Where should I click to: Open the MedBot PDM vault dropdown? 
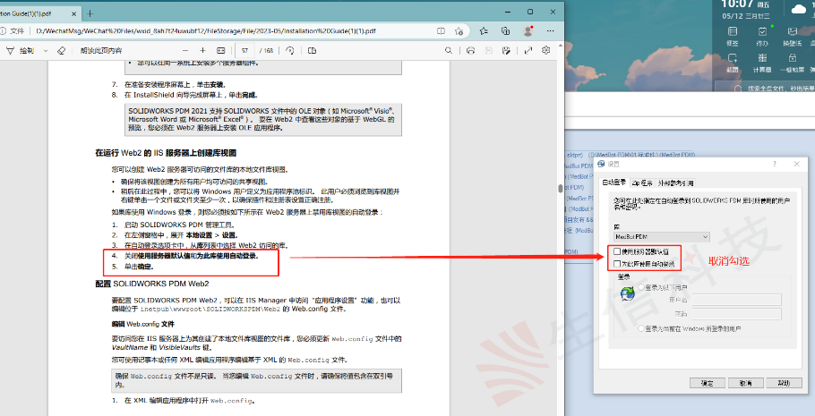[x=661, y=237]
